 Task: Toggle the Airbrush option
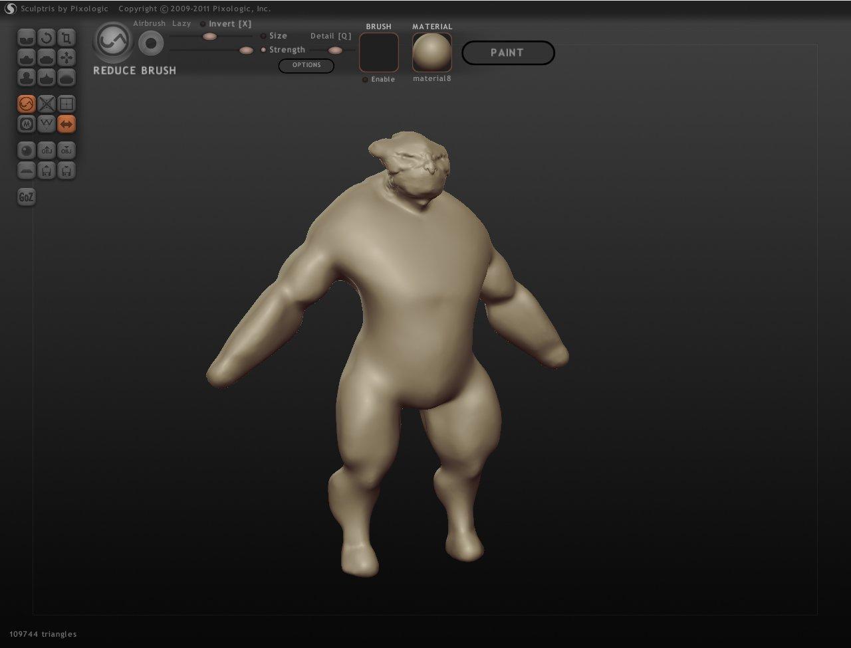tap(149, 23)
